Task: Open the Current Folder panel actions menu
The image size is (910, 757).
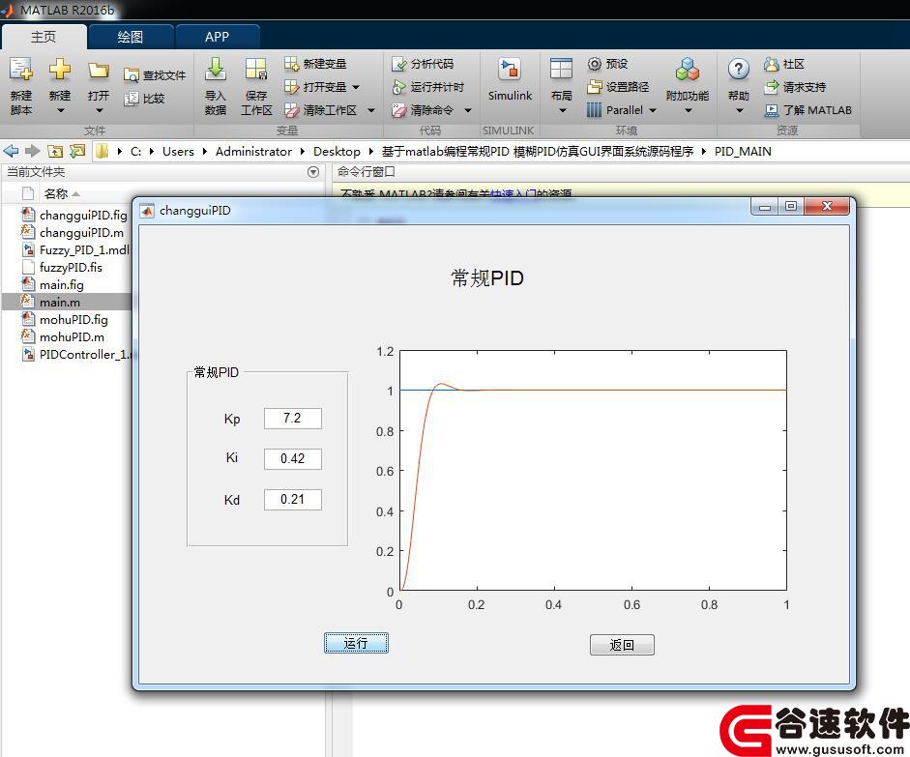Action: pos(313,172)
